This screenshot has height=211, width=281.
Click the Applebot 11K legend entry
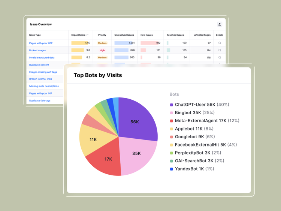tap(191, 129)
